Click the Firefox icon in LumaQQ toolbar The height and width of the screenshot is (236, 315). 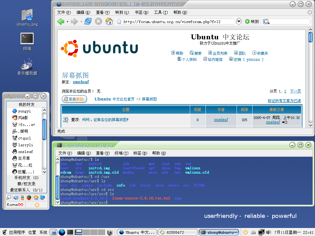pyautogui.click(x=29, y=198)
